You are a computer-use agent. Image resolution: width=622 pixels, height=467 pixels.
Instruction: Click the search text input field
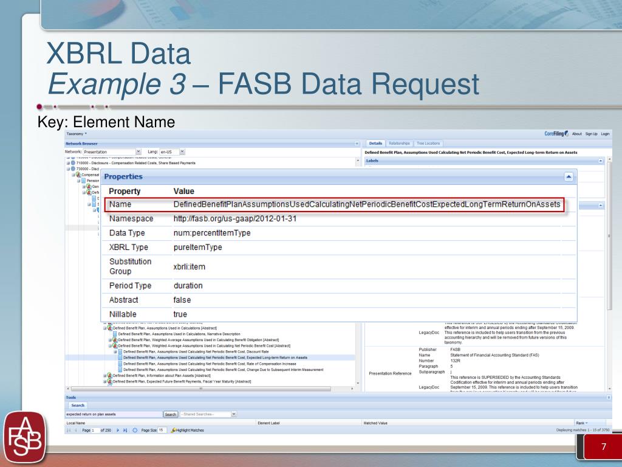click(x=114, y=414)
